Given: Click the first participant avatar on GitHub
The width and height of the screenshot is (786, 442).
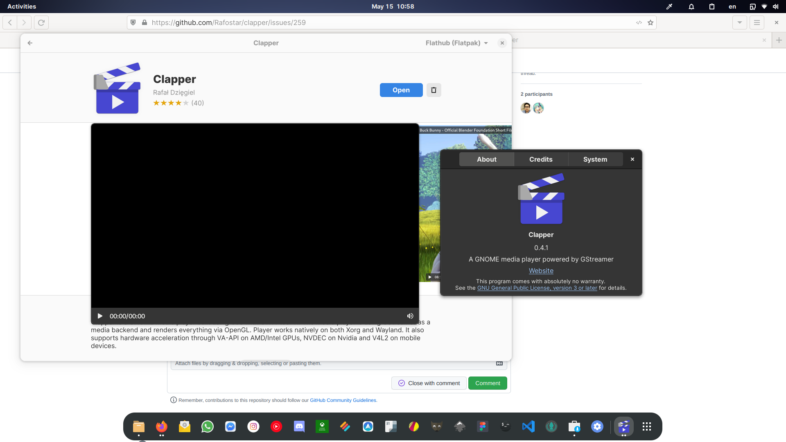Looking at the screenshot, I should tap(526, 108).
